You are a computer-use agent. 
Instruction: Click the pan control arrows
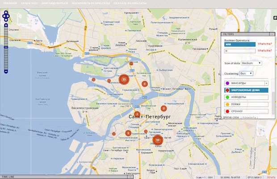point(6,16)
